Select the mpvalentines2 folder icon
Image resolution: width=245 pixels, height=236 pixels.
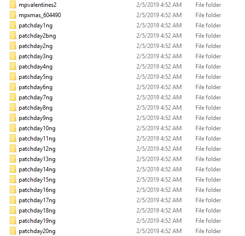tap(13, 4)
